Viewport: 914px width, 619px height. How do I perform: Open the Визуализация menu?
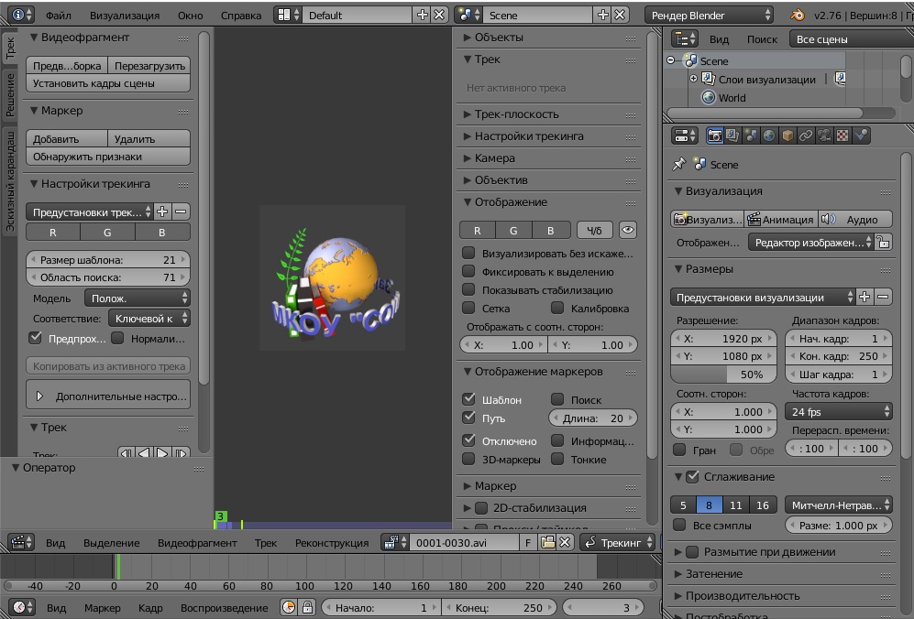[125, 16]
